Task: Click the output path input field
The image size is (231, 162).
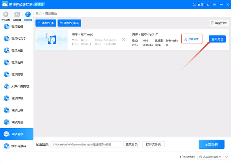Action: (86, 144)
